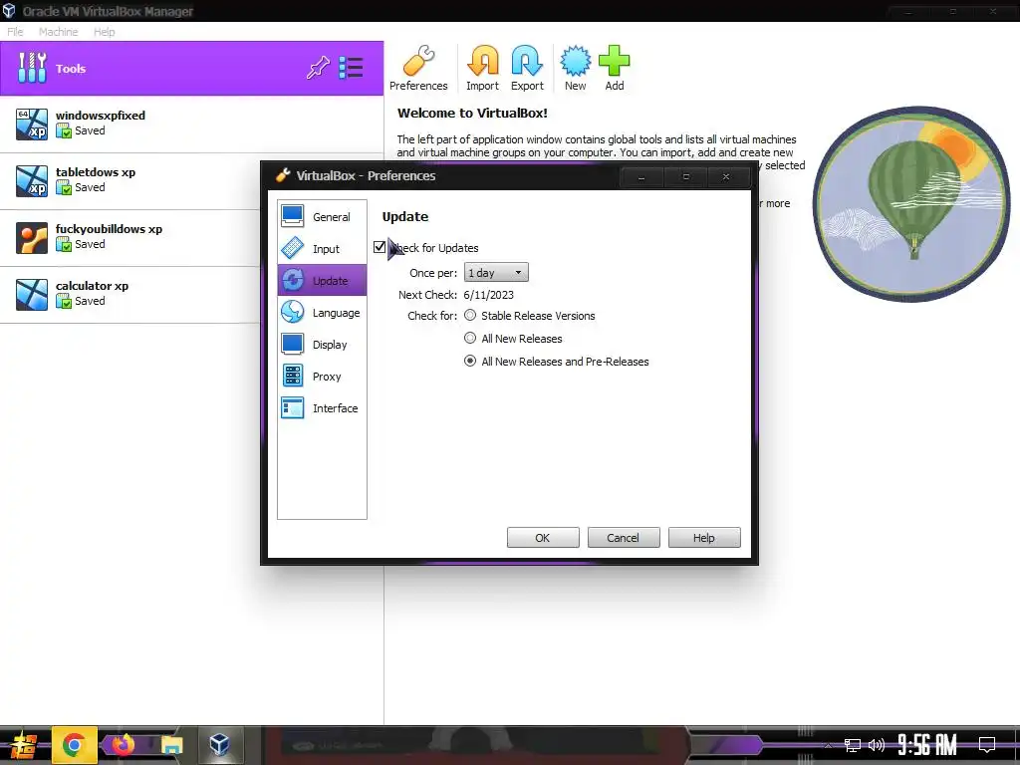Toggle the Check for Updates checkbox
1020x765 pixels.
[x=380, y=247]
